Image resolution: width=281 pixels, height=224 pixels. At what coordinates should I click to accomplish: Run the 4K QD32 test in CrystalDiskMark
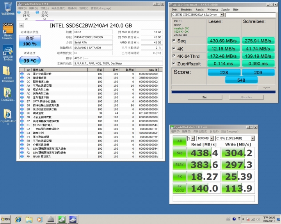(x=180, y=188)
